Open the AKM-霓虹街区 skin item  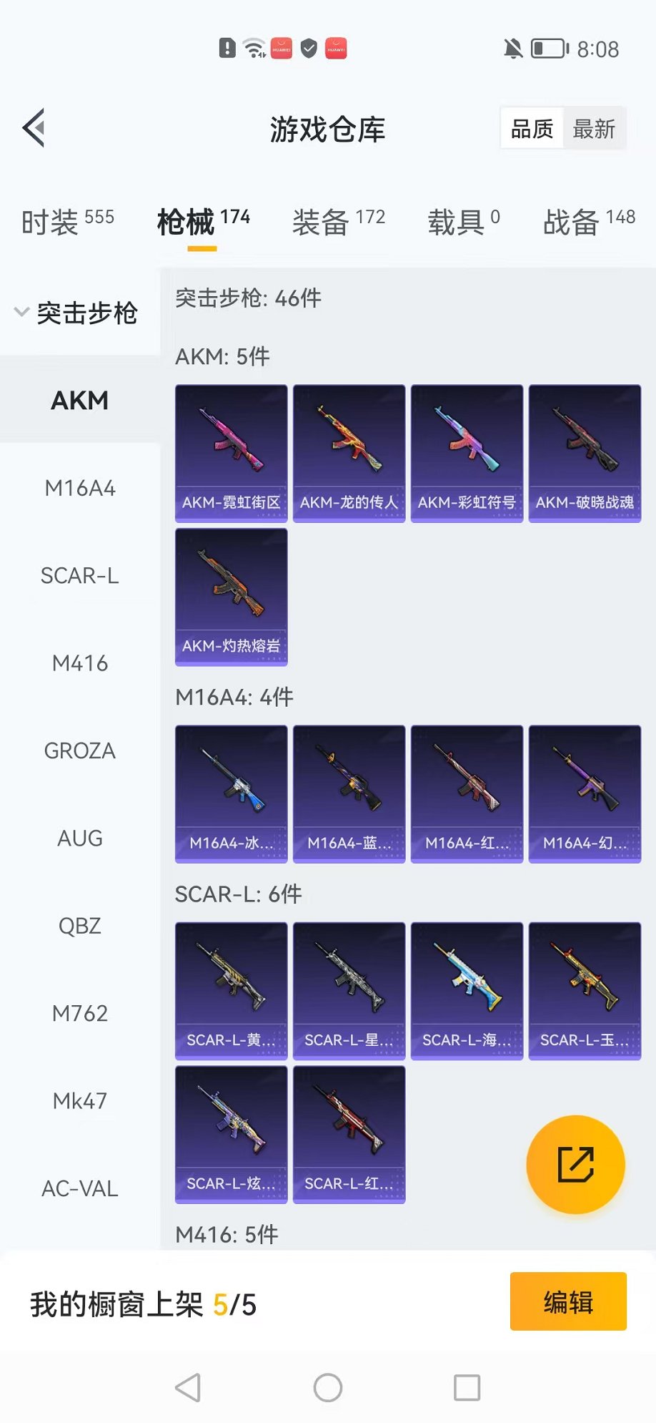tap(232, 454)
